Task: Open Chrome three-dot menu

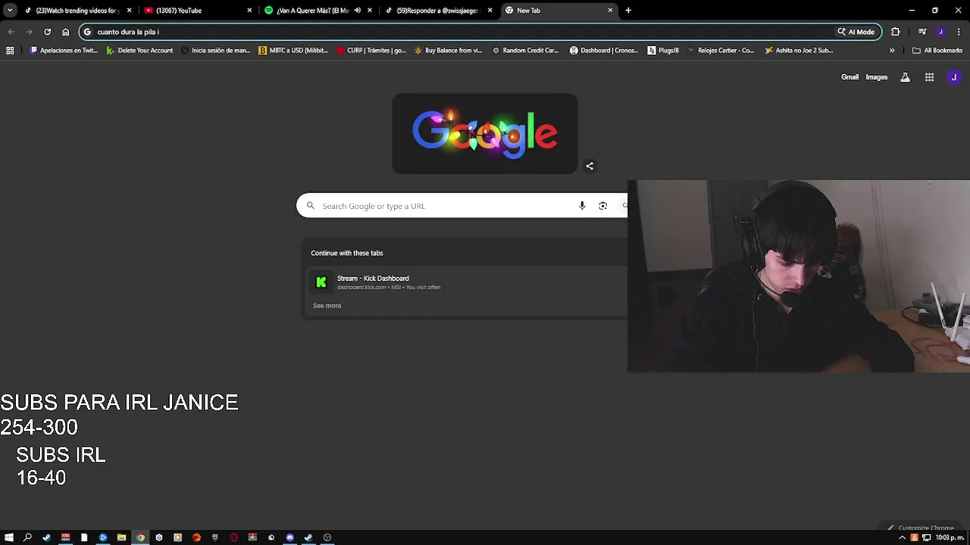Action: point(959,32)
